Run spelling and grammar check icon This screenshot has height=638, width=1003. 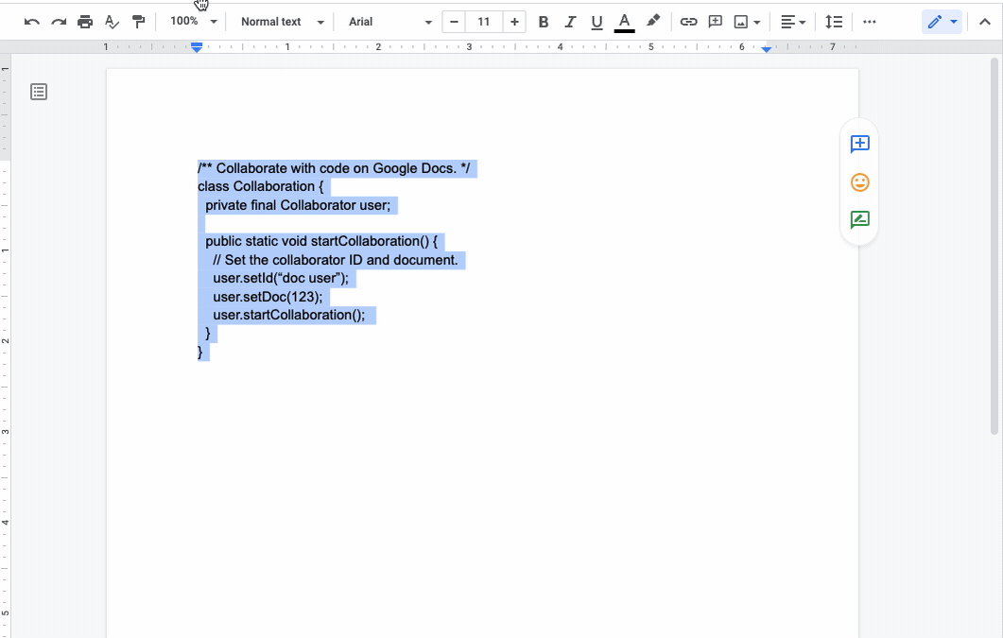pos(112,22)
